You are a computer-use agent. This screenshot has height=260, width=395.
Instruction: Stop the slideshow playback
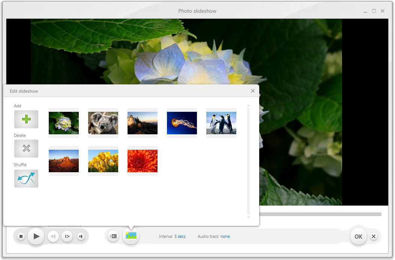[21, 236]
